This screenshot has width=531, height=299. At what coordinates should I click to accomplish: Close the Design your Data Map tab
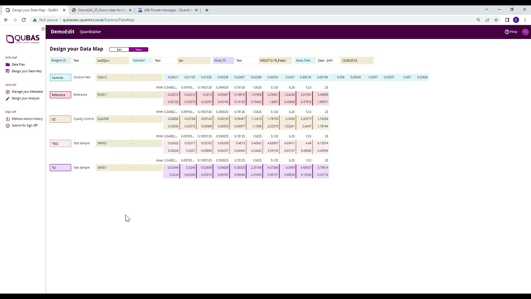(64, 10)
